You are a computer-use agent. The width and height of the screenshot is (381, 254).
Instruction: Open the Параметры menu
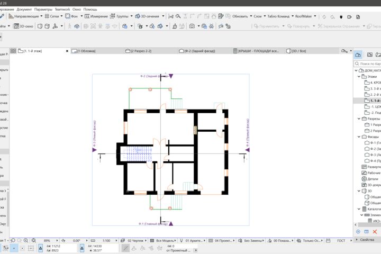(x=43, y=9)
